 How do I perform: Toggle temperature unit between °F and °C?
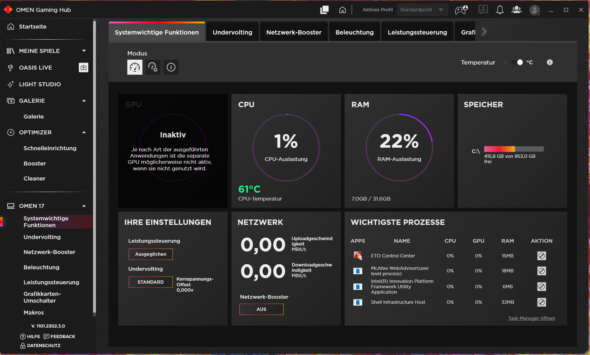point(517,62)
